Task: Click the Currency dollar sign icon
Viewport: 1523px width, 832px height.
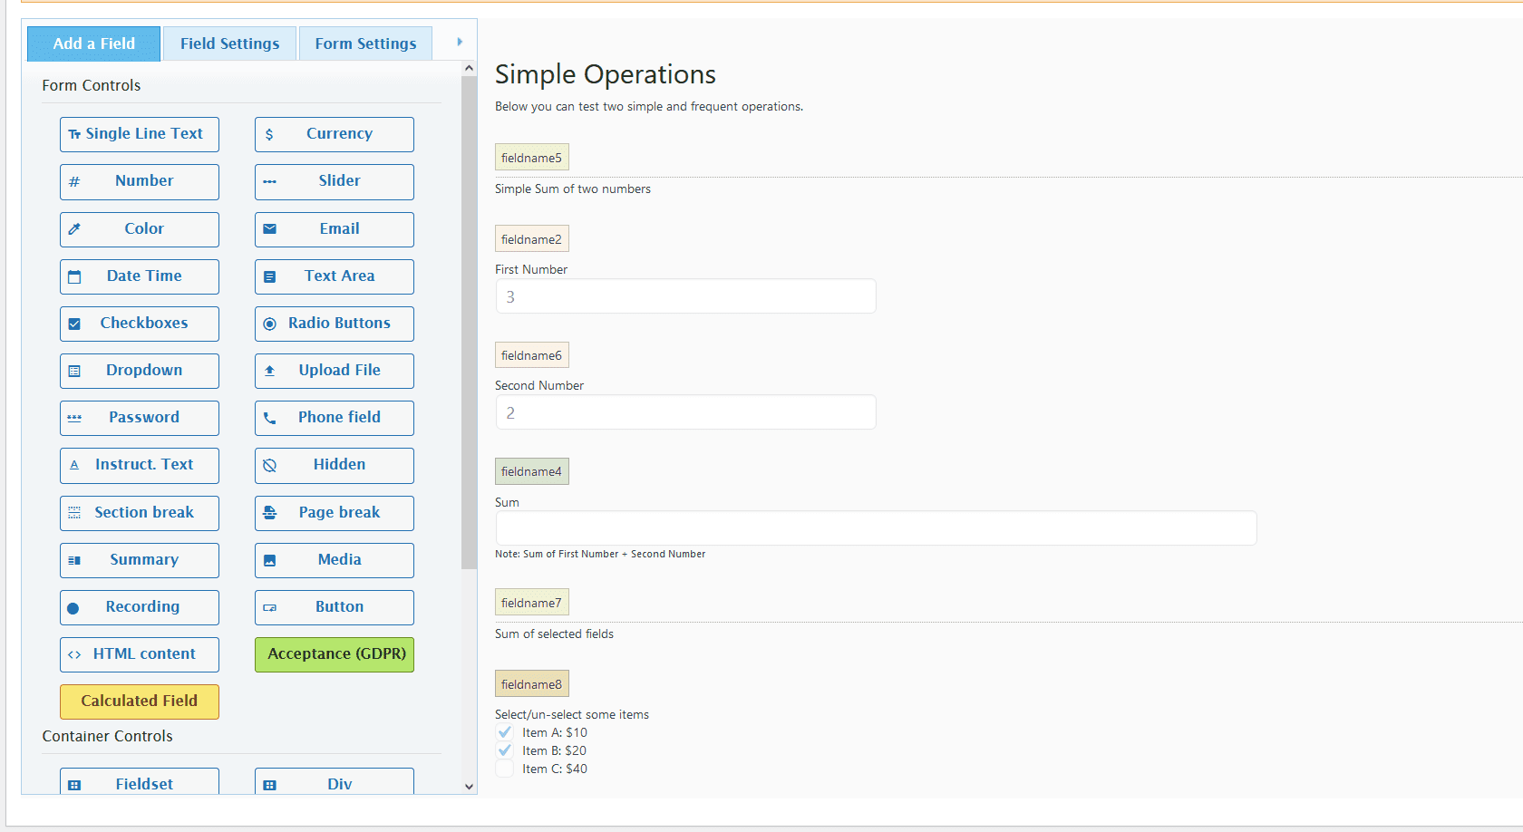Action: coord(269,134)
